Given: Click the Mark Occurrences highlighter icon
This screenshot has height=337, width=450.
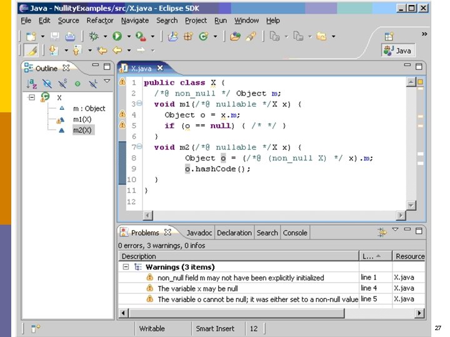Looking at the screenshot, I should coord(31,51).
